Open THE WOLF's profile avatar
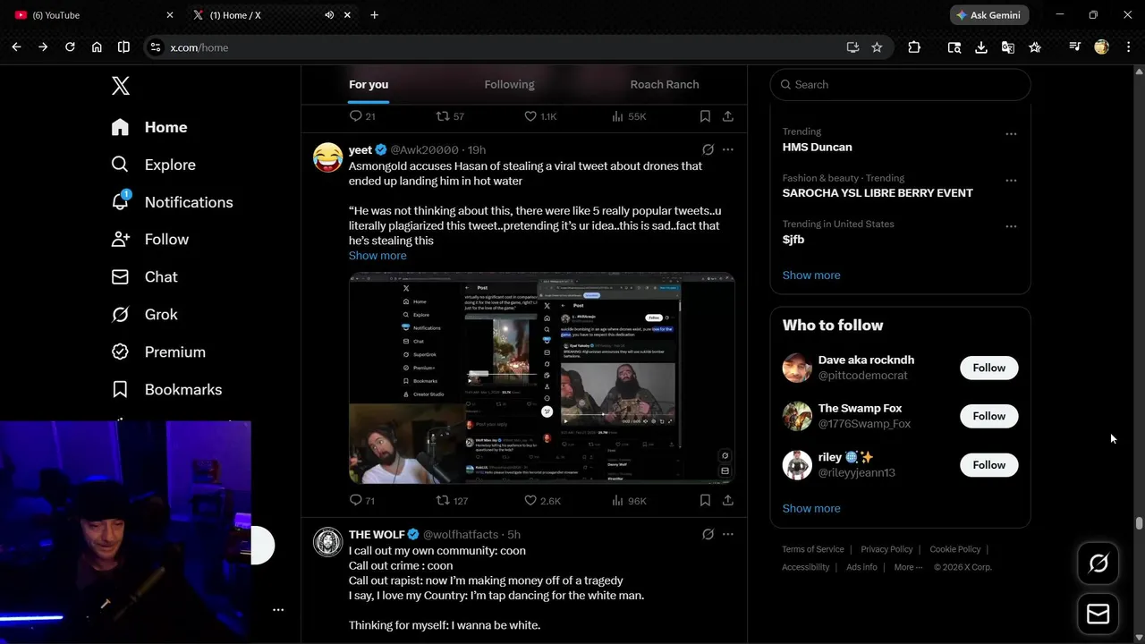The width and height of the screenshot is (1145, 644). (328, 542)
